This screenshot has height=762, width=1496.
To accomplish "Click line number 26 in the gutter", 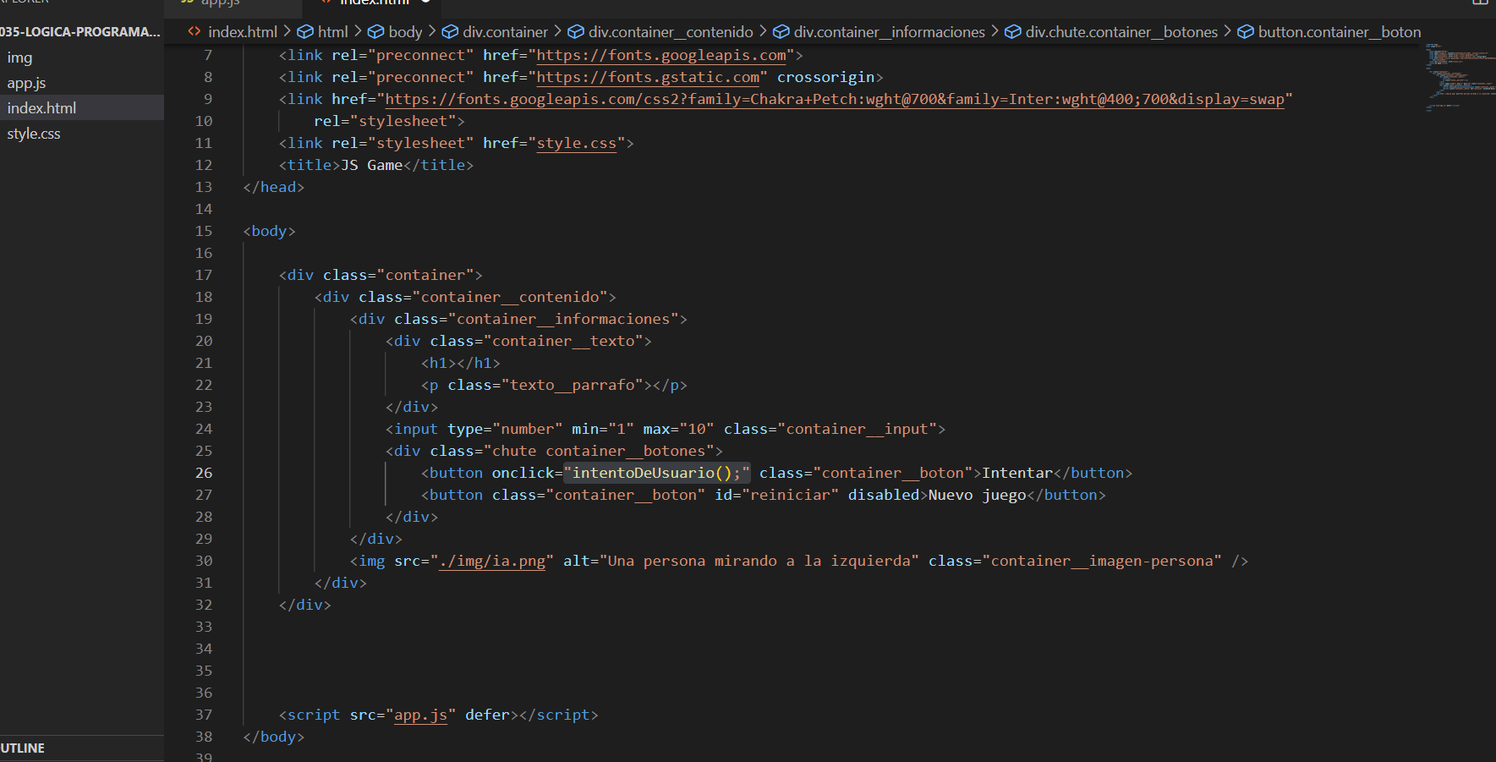I will click(x=204, y=473).
